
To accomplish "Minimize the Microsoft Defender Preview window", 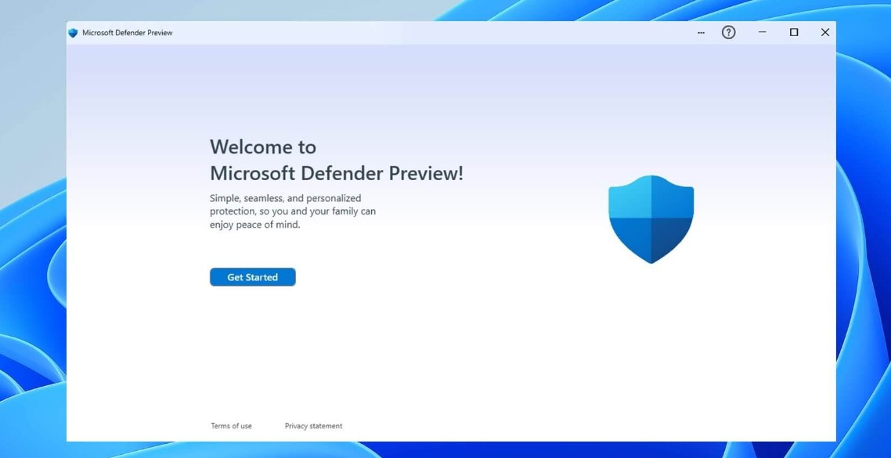I will click(x=763, y=32).
